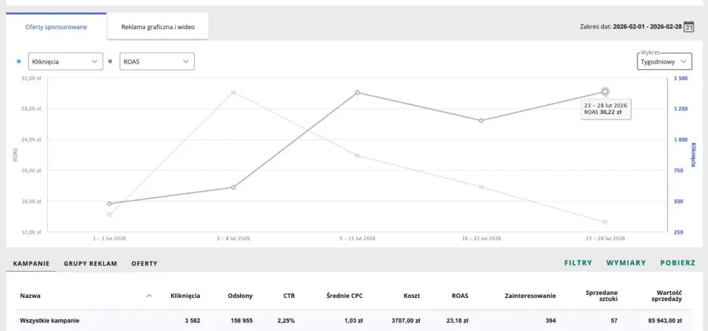Screen dimensions: 708x331
Task: Click the blue Kliknięcia legend square
Action: click(x=19, y=62)
